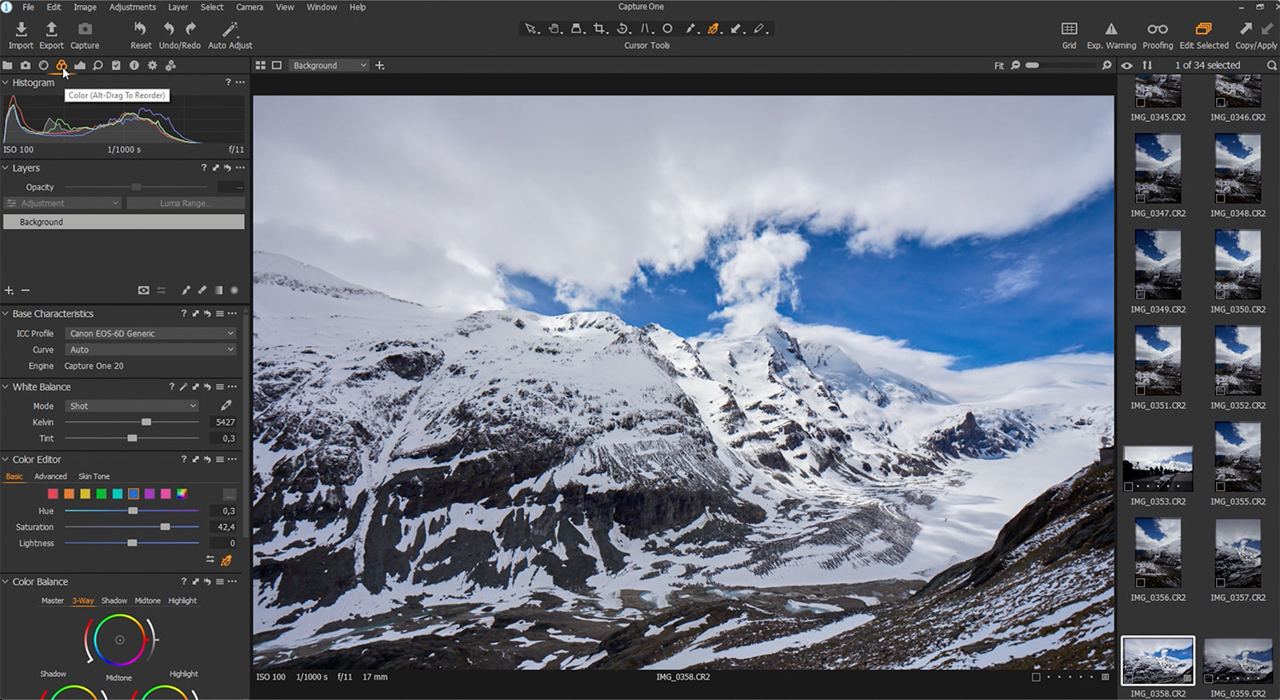Select the Background layer entry
The height and width of the screenshot is (700, 1280).
(x=124, y=222)
